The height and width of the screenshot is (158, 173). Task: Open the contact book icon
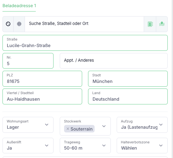(x=150, y=24)
